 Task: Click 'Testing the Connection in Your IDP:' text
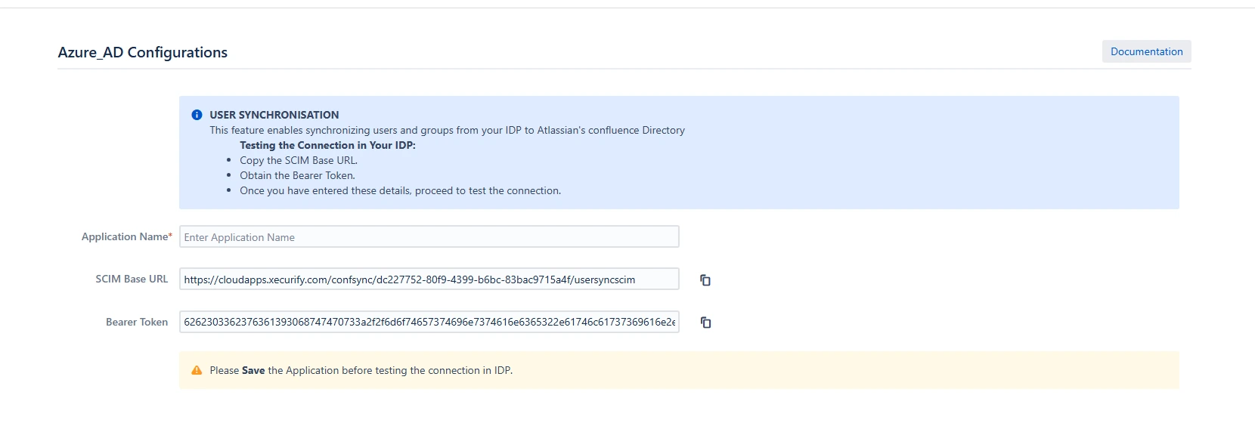pyautogui.click(x=327, y=145)
